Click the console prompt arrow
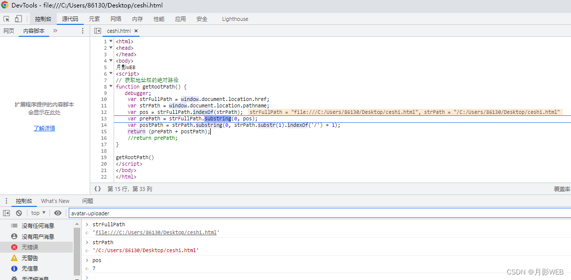The image size is (571, 280). click(87, 278)
